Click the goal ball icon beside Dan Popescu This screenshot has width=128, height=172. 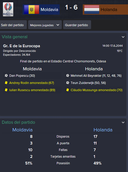pos(6,75)
